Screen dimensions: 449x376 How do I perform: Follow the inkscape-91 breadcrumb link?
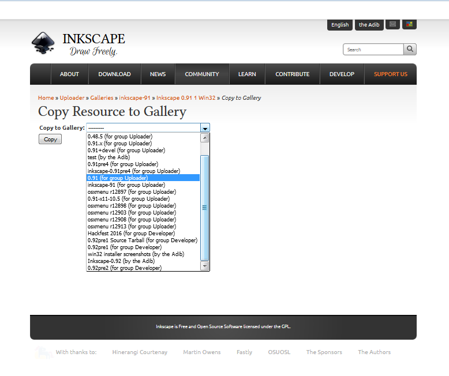pyautogui.click(x=134, y=98)
